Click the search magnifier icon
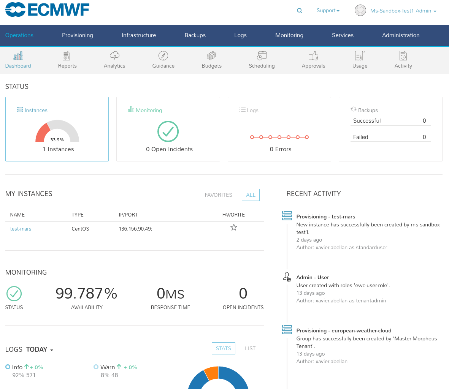Image resolution: width=449 pixels, height=389 pixels. 300,11
